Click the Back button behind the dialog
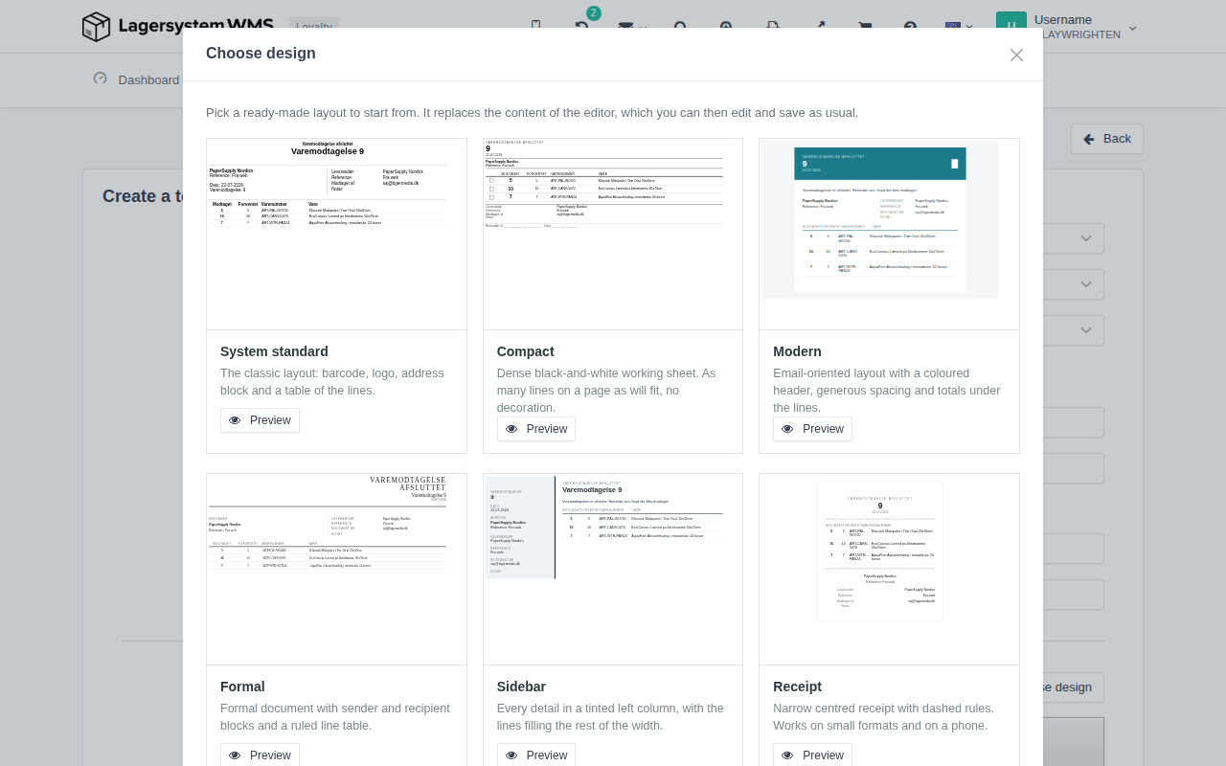The image size is (1226, 766). pyautogui.click(x=1107, y=139)
